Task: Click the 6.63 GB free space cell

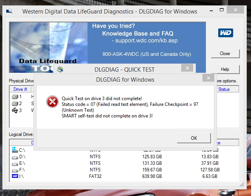Action: [210, 176]
